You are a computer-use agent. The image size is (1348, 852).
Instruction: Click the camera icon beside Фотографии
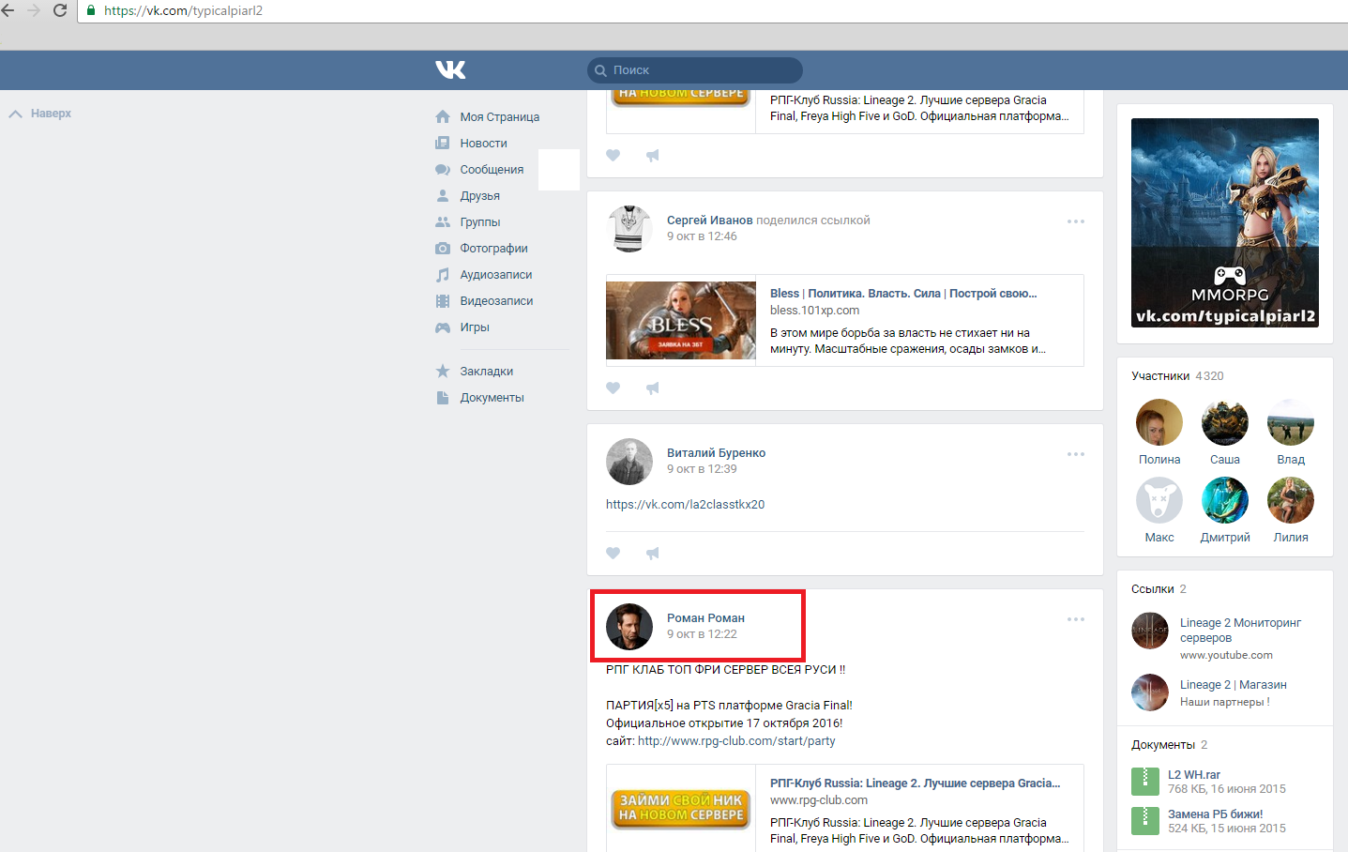tap(443, 249)
